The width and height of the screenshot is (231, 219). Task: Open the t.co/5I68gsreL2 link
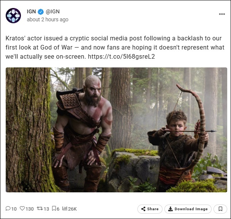(121, 56)
